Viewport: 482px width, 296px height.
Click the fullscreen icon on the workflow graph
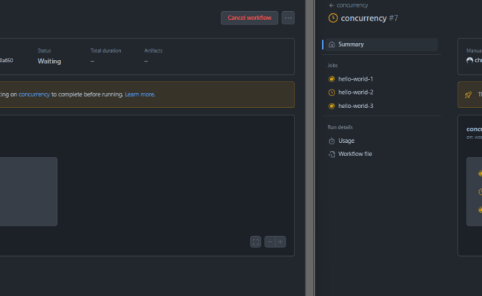[255, 242]
